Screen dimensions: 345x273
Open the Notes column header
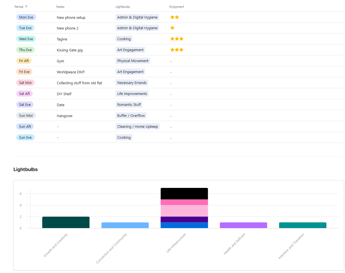click(60, 7)
